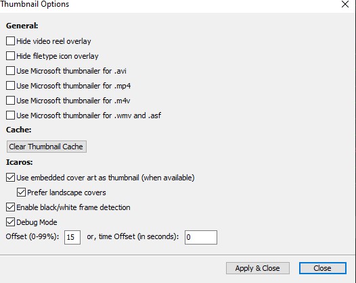This screenshot has height=283, width=356.
Task: Click the Apply & Close button
Action: tap(258, 268)
